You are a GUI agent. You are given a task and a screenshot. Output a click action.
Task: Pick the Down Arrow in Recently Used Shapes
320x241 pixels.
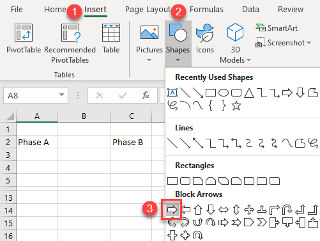click(300, 93)
